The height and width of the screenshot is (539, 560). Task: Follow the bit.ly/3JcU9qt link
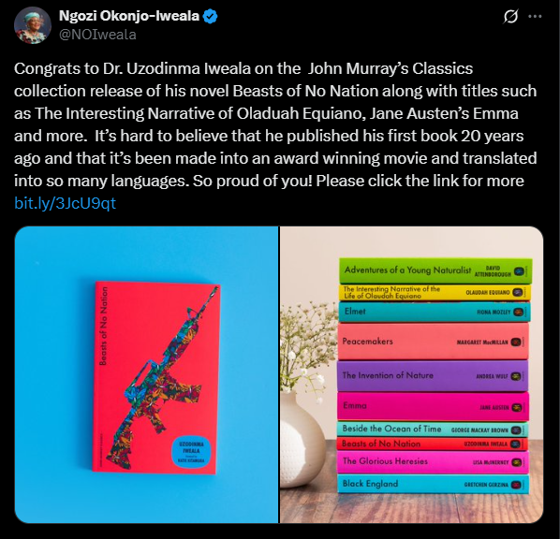65,203
